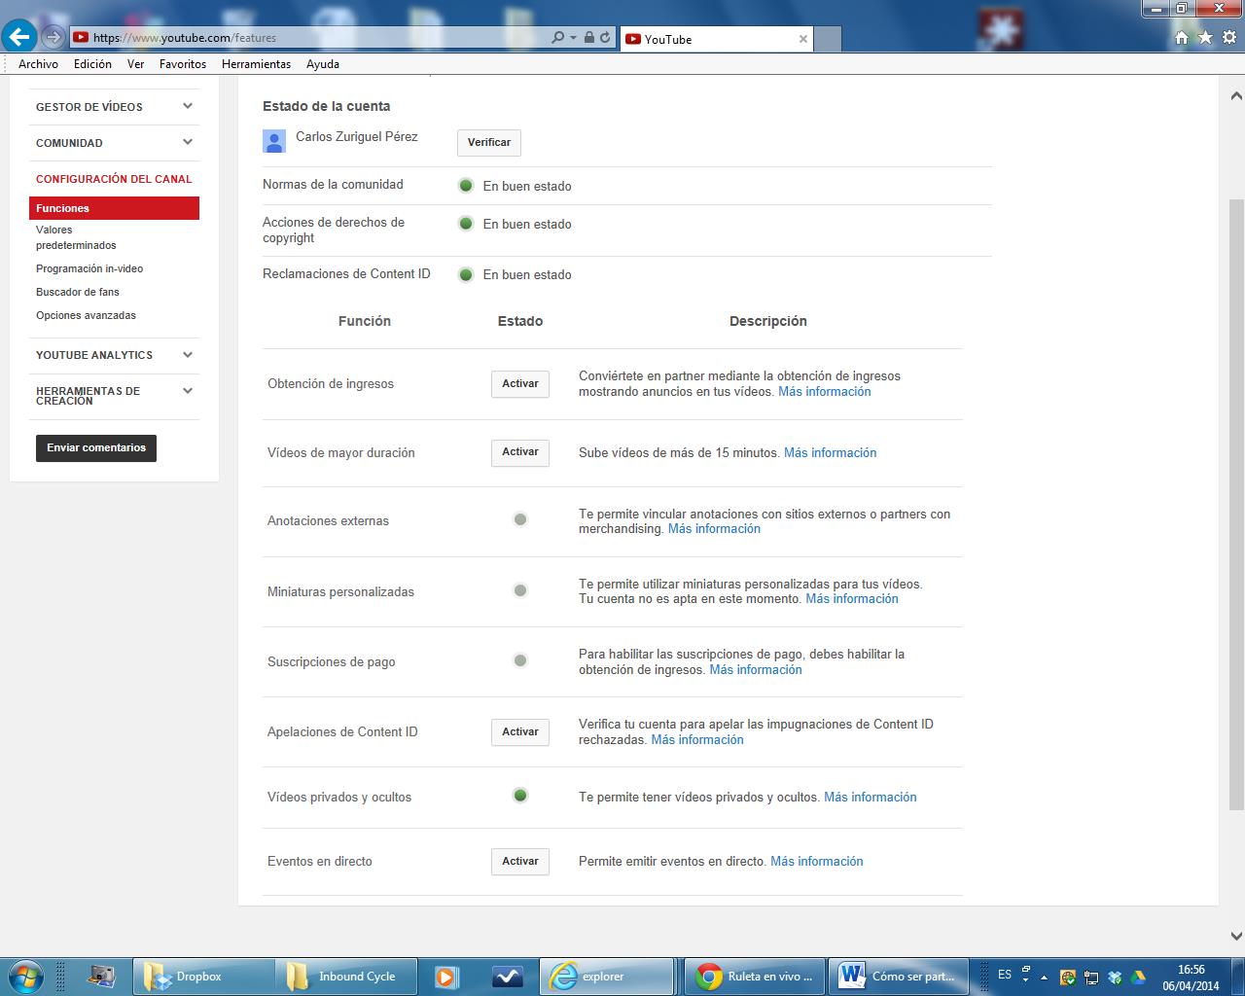This screenshot has width=1245, height=996.
Task: Open Programación in-video in sidebar
Action: (89, 268)
